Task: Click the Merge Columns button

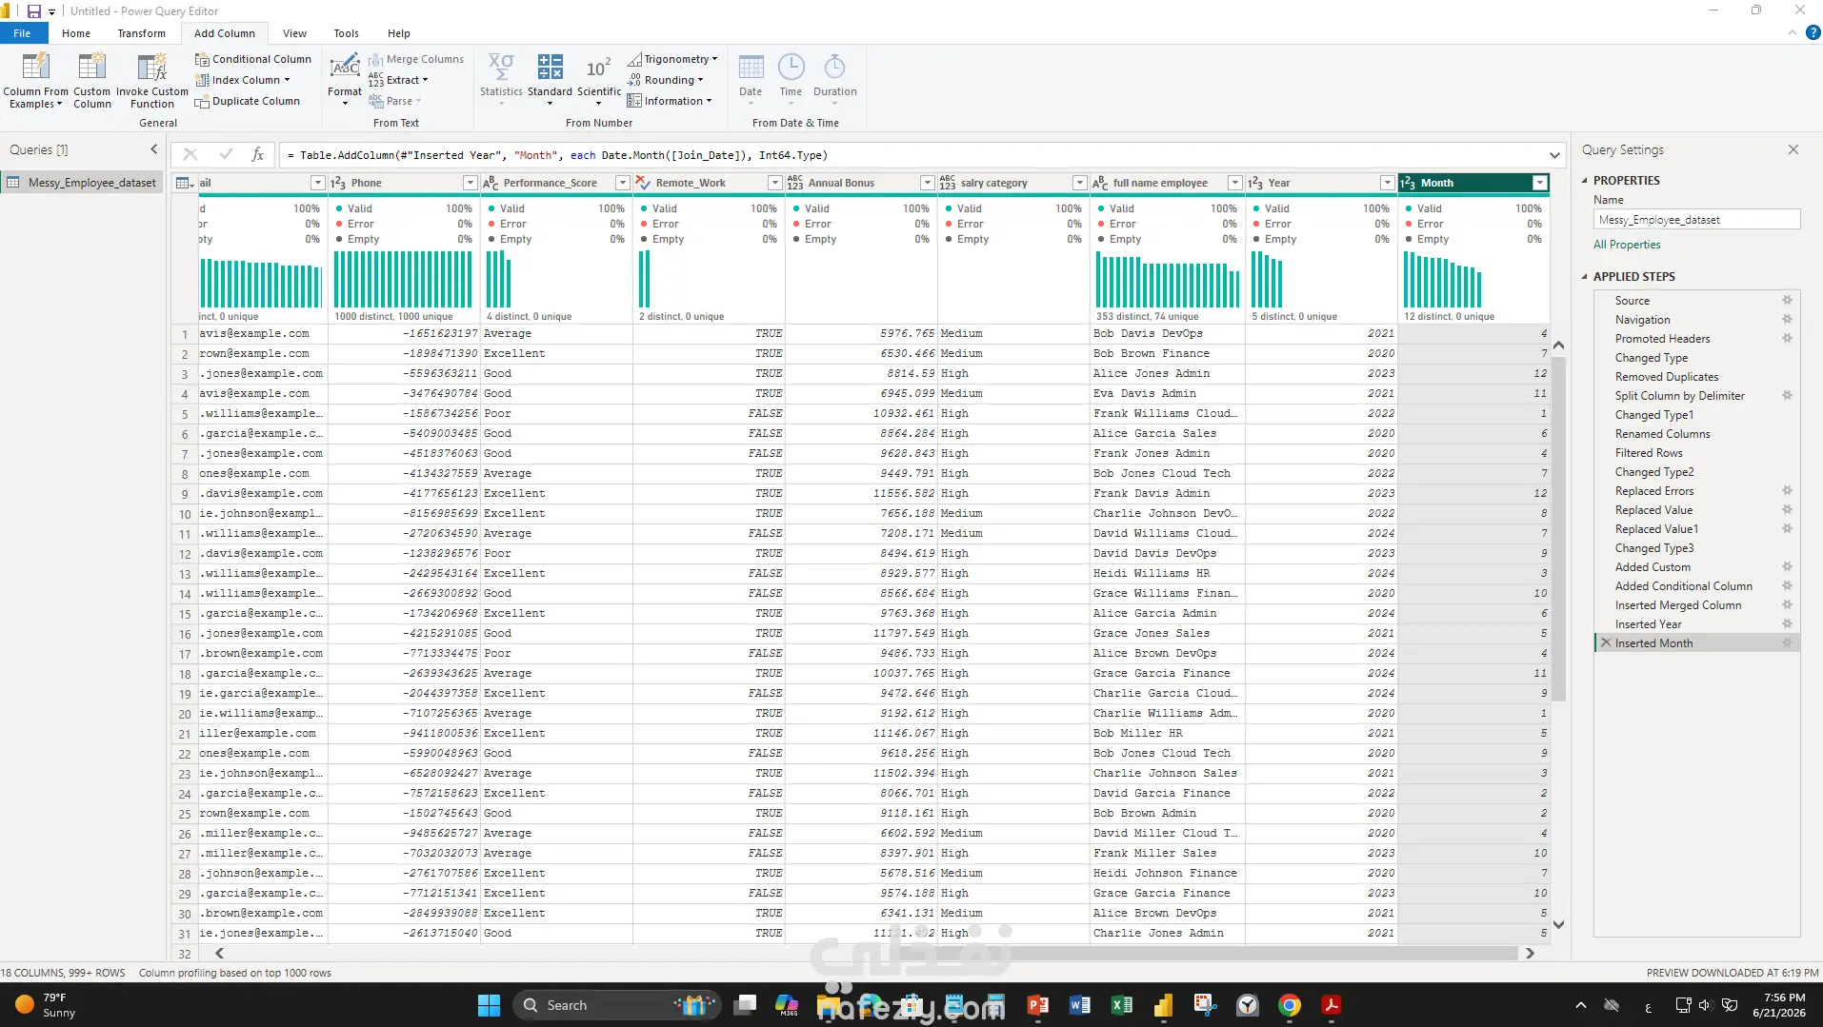Action: pos(416,59)
